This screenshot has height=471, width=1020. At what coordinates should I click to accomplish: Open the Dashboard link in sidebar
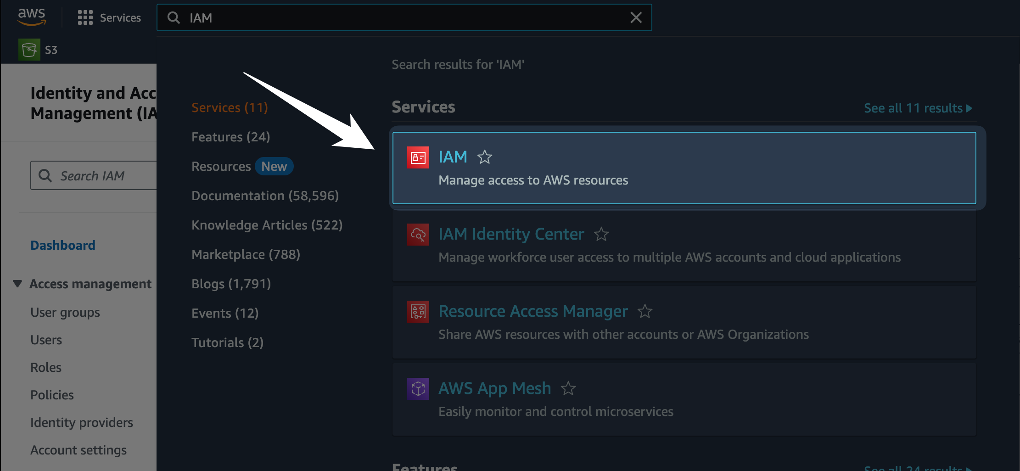point(63,245)
